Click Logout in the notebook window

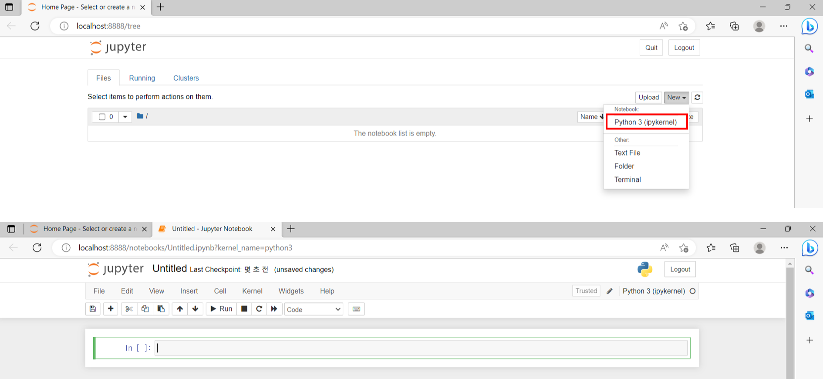[680, 269]
